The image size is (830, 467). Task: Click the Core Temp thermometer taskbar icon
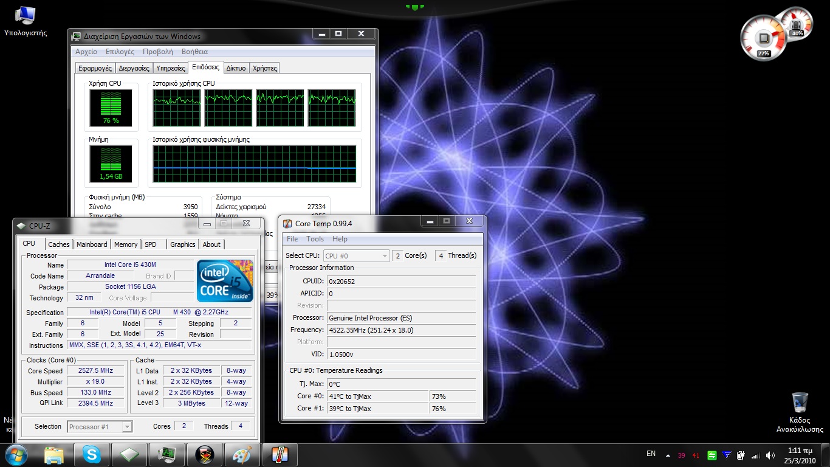280,454
